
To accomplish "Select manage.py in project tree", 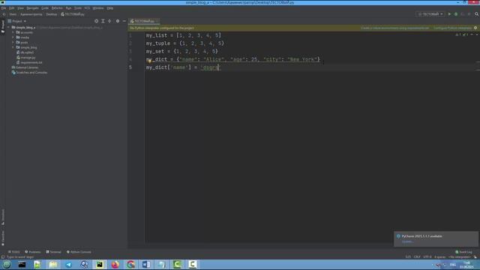I will click(x=26, y=58).
